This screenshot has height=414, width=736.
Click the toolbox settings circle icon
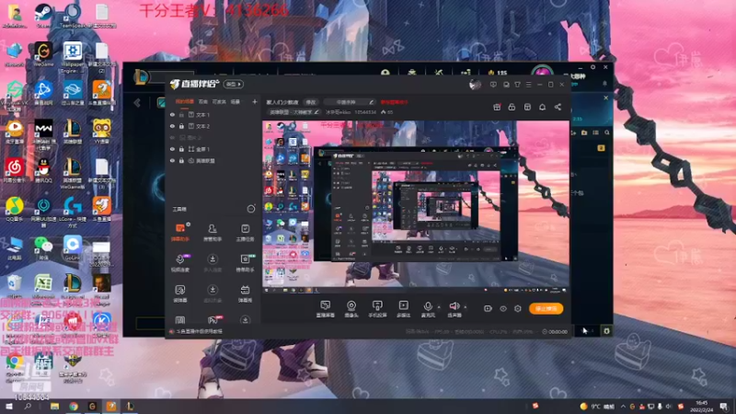[251, 209]
